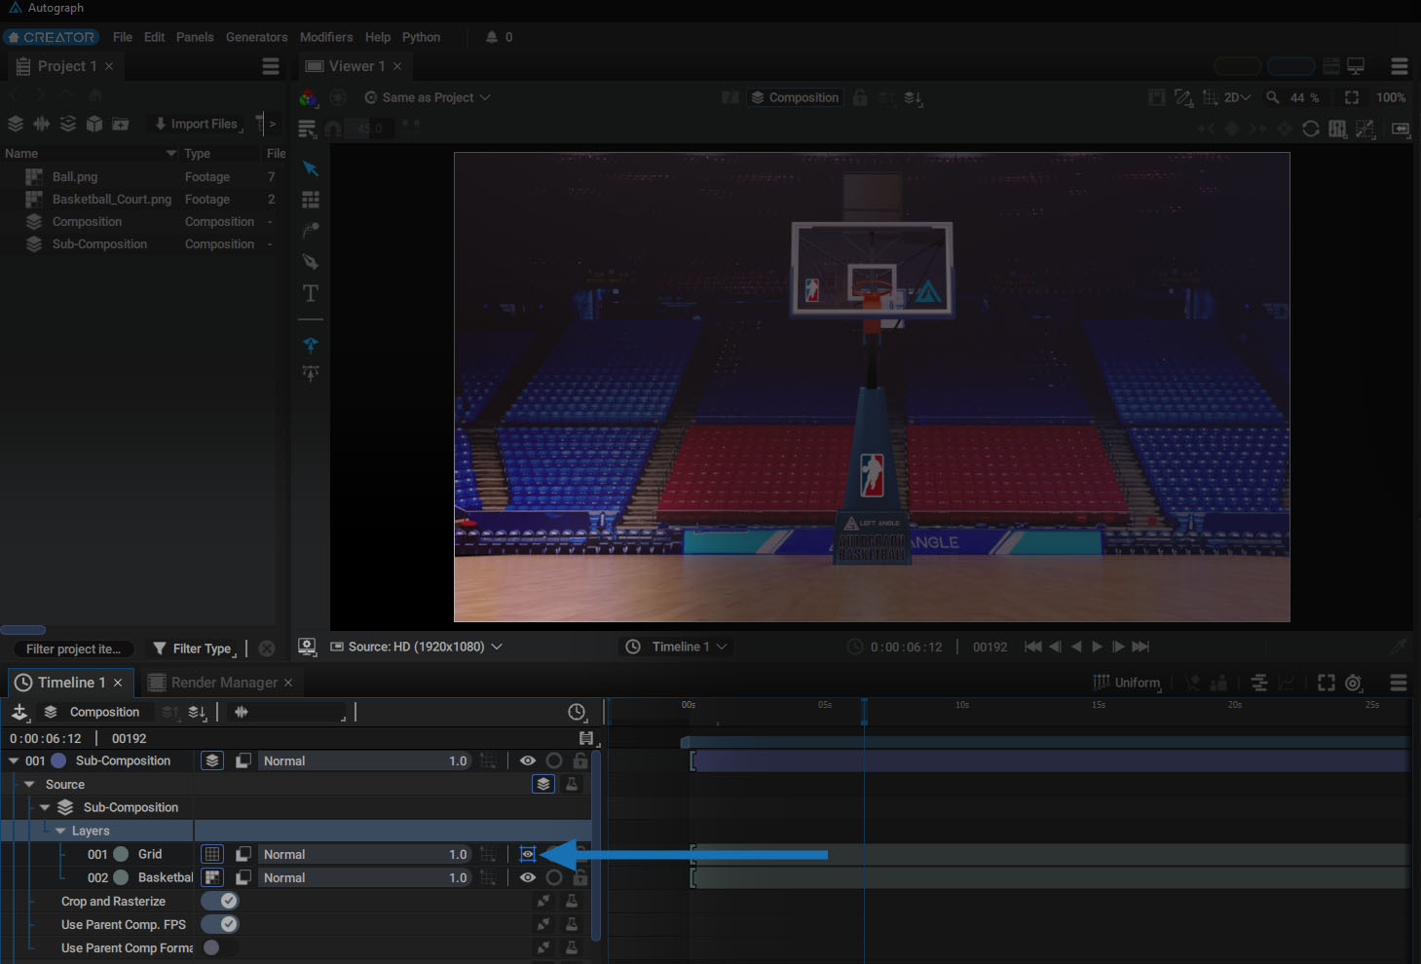The image size is (1421, 964).
Task: Open 2D view mode dropdown
Action: (1237, 97)
